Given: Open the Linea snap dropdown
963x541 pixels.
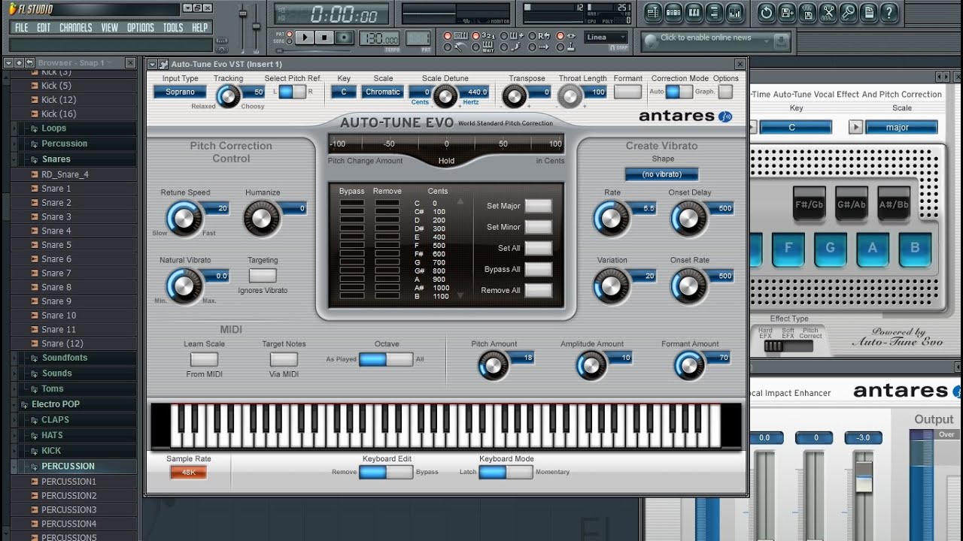Looking at the screenshot, I should 606,37.
